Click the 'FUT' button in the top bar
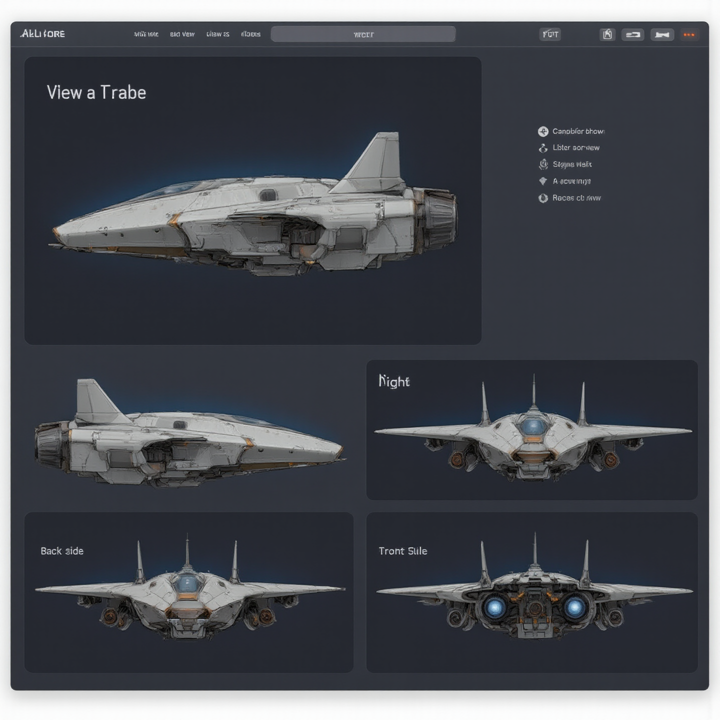The image size is (720, 720). (x=550, y=34)
